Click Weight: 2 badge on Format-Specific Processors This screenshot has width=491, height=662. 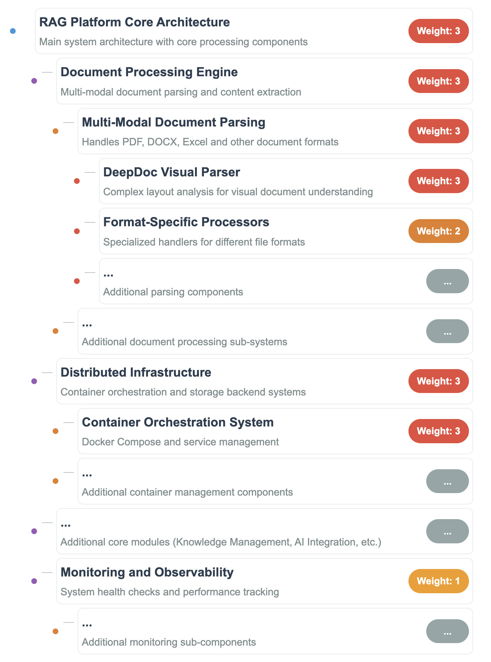pyautogui.click(x=438, y=231)
